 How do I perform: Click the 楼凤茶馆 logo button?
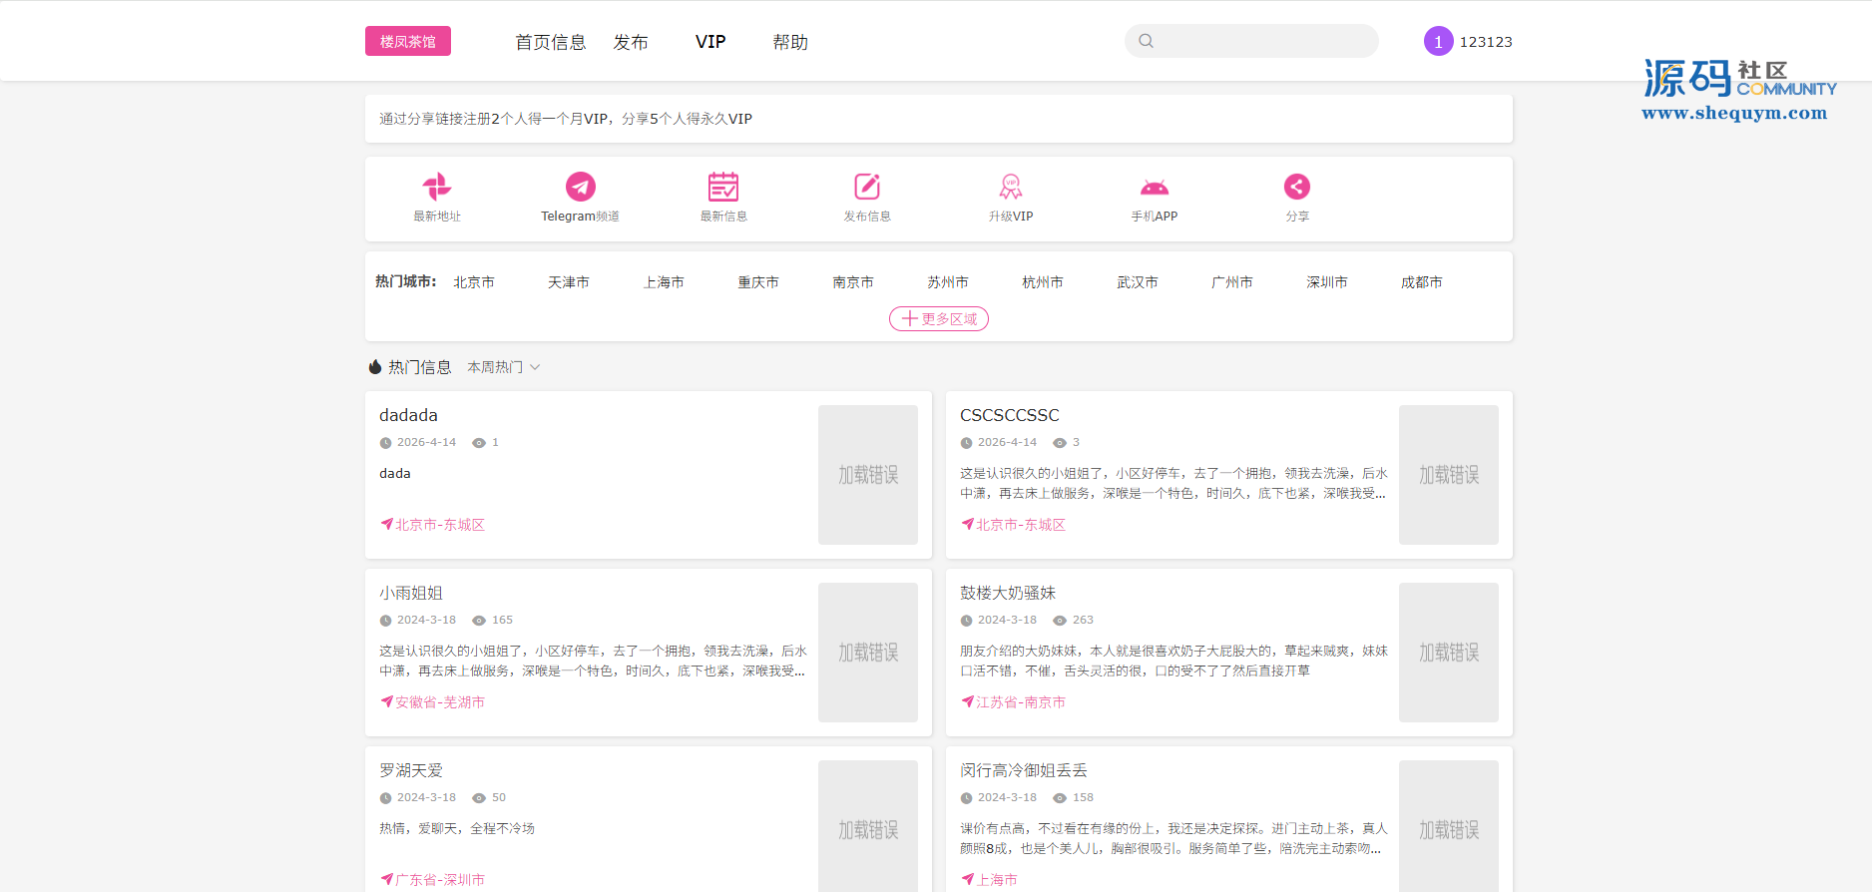click(x=408, y=42)
